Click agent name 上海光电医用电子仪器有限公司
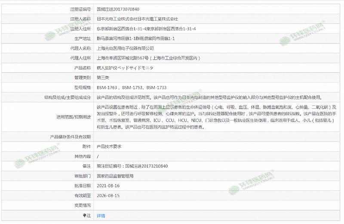The image size is (344, 224). 125,48
